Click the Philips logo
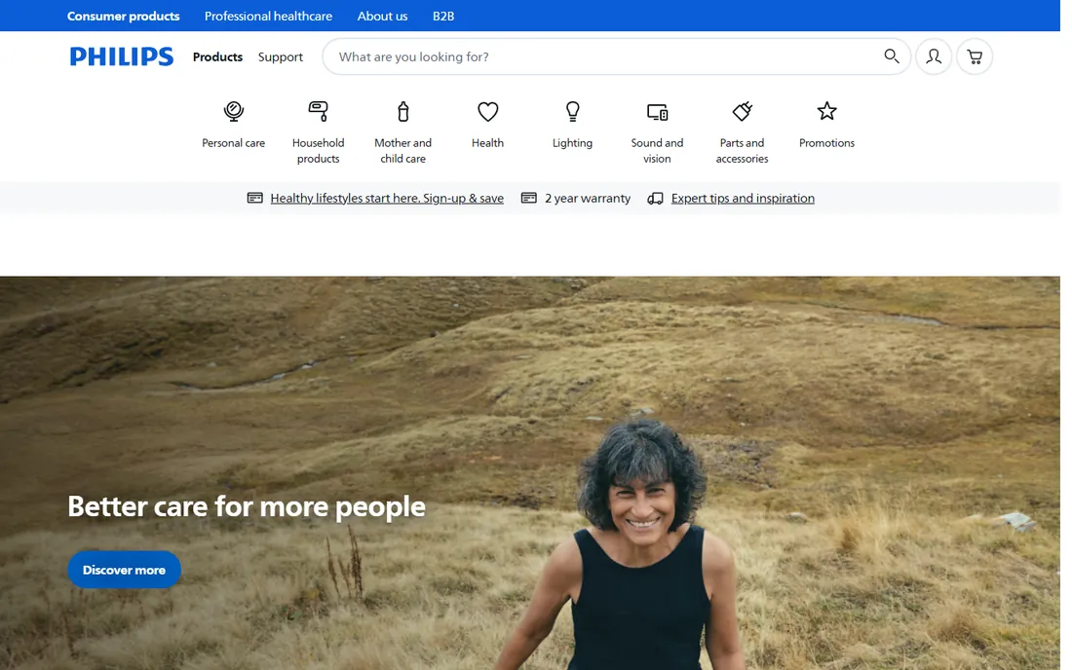 click(x=122, y=56)
